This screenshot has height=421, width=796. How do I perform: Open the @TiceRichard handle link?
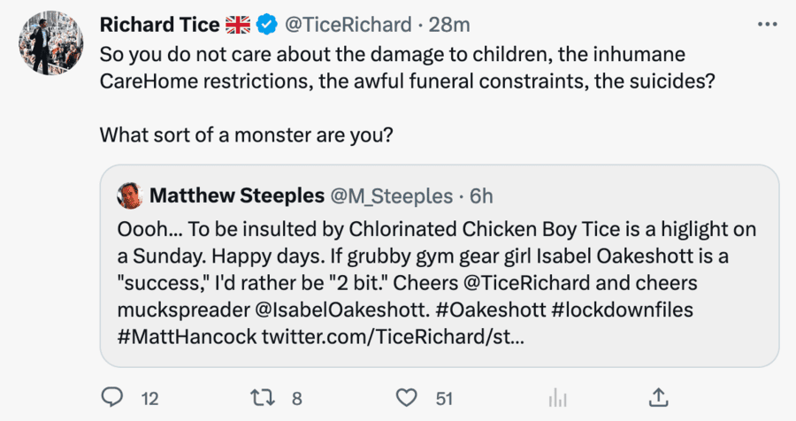tap(347, 25)
